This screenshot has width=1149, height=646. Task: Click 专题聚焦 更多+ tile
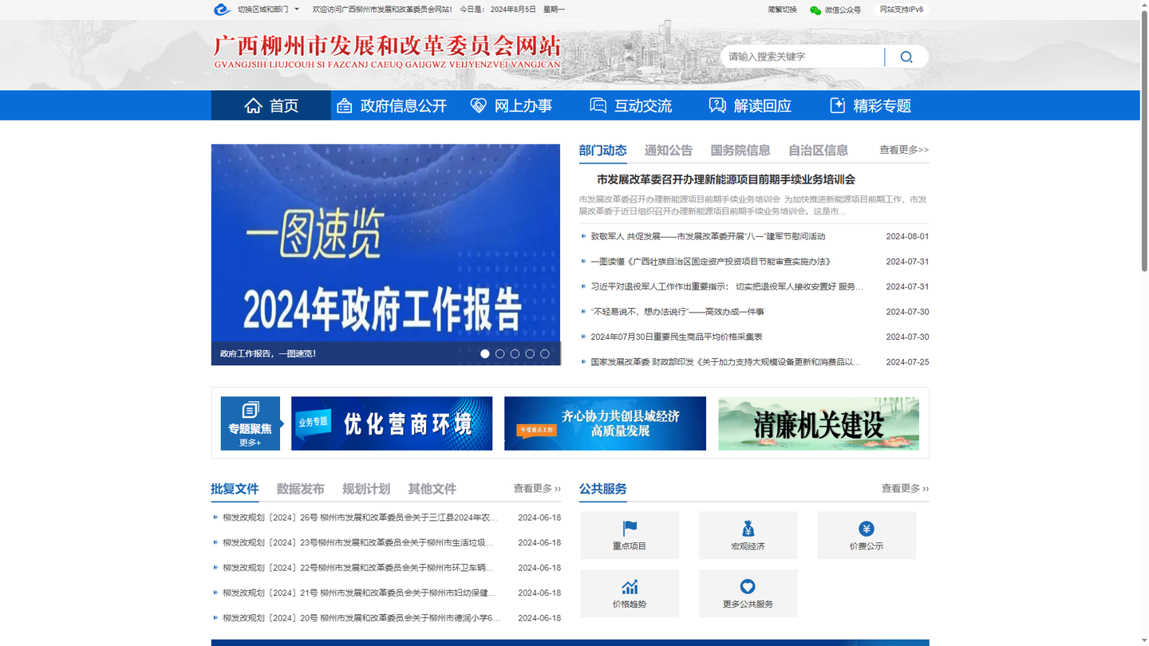point(251,423)
